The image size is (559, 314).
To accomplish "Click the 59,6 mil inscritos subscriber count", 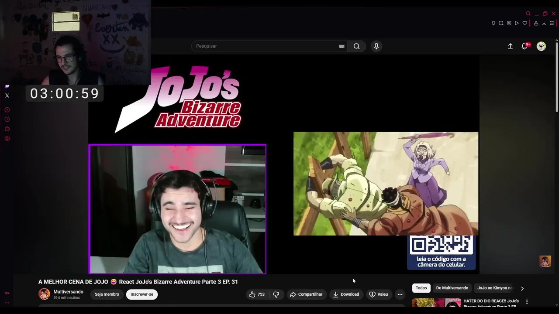I will (67, 298).
